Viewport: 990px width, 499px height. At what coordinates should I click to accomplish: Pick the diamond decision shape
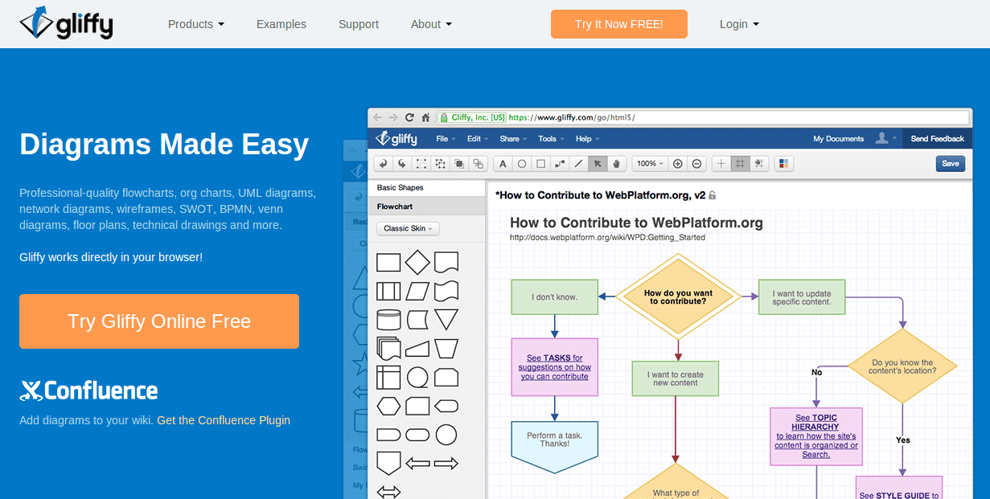417,263
